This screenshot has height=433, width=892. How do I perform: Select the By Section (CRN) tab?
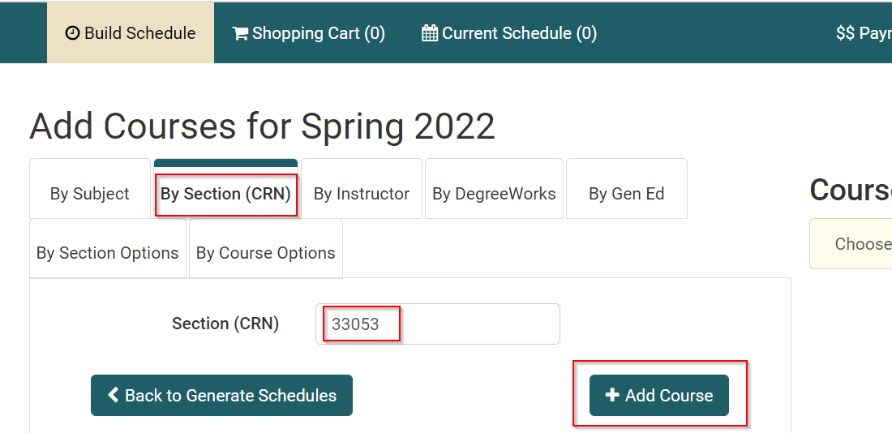(225, 194)
